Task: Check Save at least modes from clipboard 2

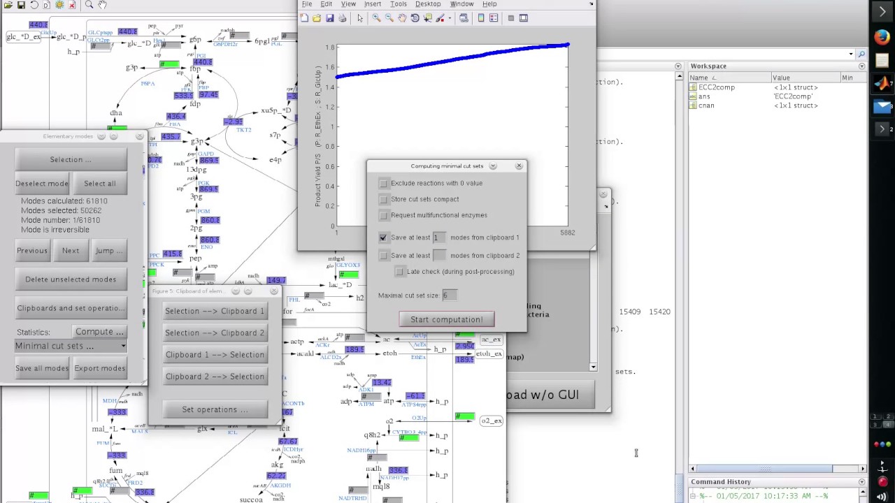Action: tap(383, 256)
